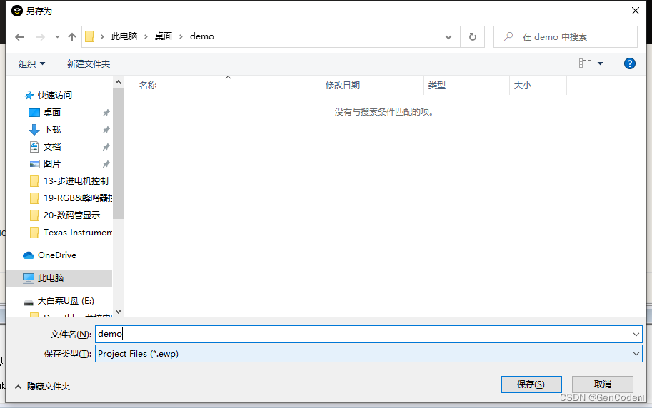This screenshot has height=408, width=652.
Task: Open 保存类型 Project Files combo box
Action: [x=368, y=354]
